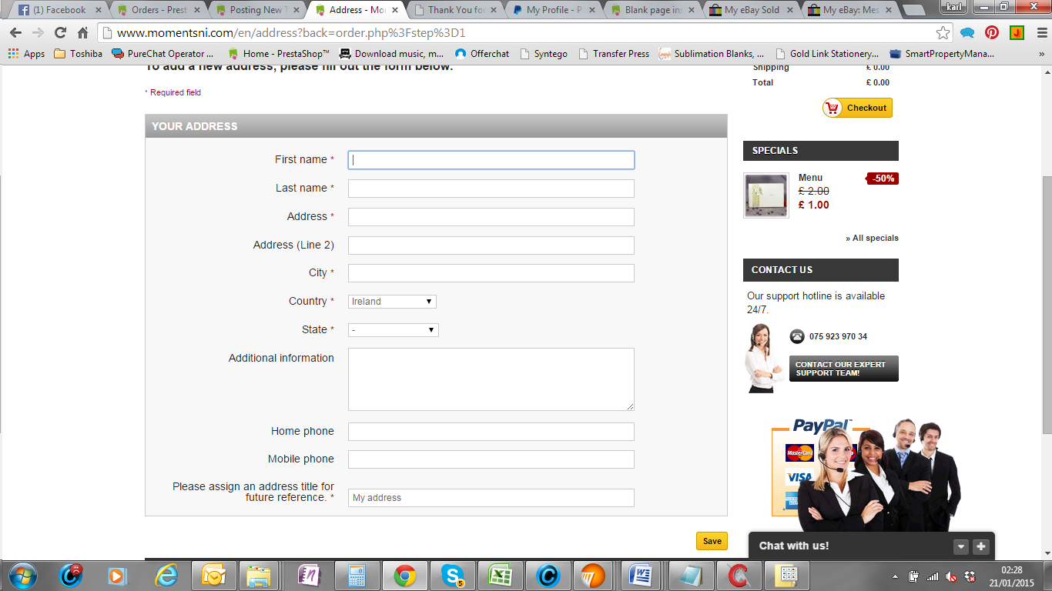Open a new tab button
The image size is (1052, 591).
click(x=913, y=11)
